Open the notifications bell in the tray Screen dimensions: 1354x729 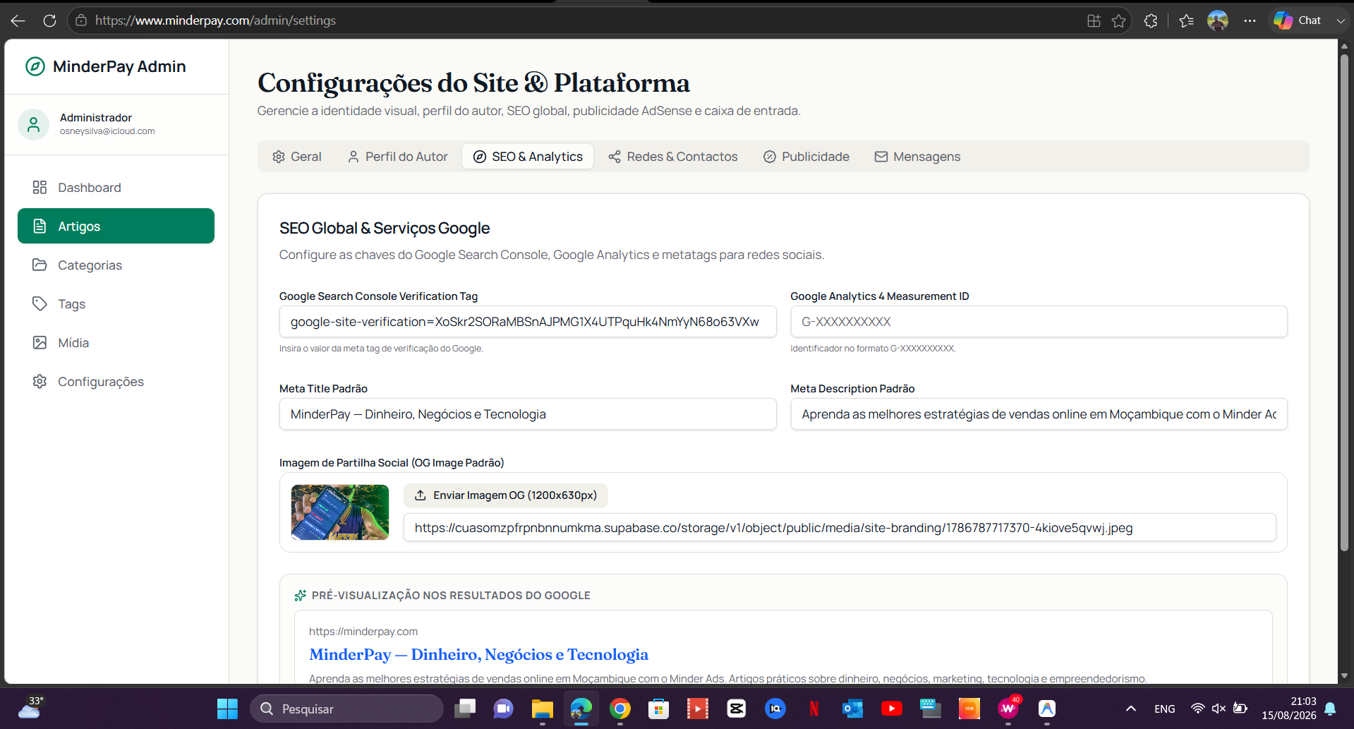click(1330, 709)
